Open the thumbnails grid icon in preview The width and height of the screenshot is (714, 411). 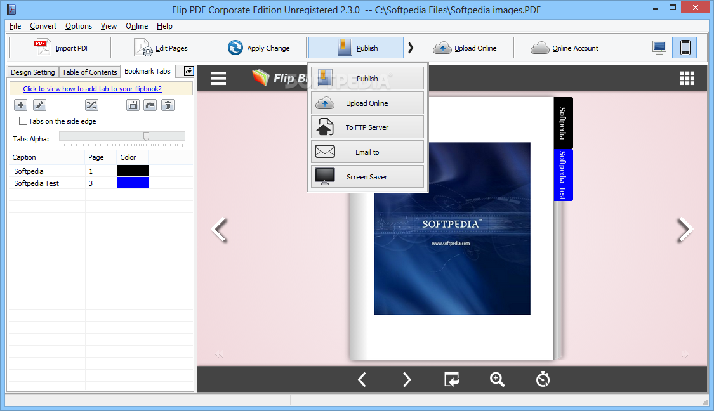click(687, 78)
